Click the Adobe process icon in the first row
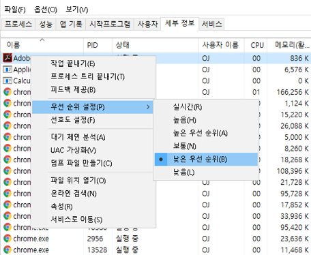311x255 pixels. pyautogui.click(x=8, y=58)
